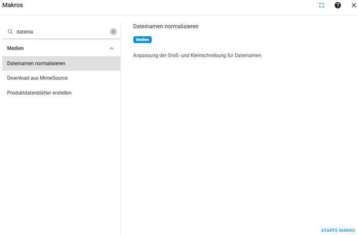
Task: Click the top header bar next to the Makros title
Action: (x=160, y=5)
